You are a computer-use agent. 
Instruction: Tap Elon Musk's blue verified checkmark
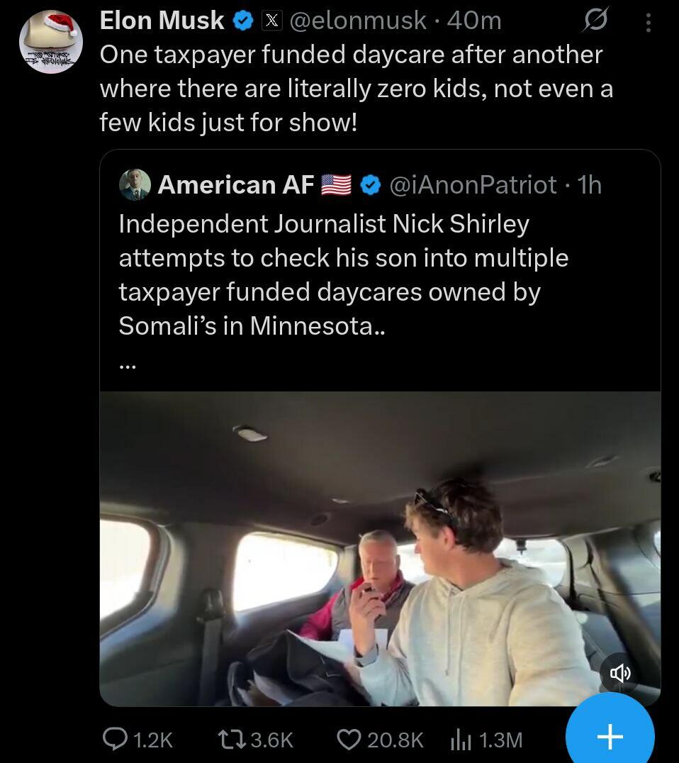click(243, 21)
